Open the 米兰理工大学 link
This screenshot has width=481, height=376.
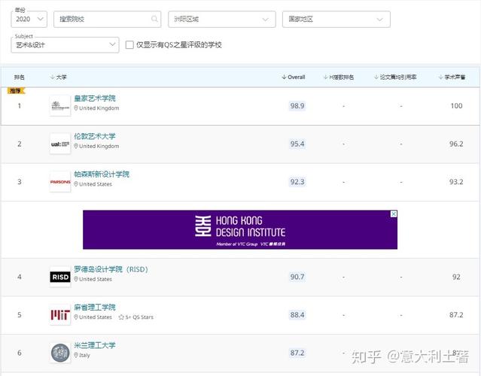click(x=95, y=345)
